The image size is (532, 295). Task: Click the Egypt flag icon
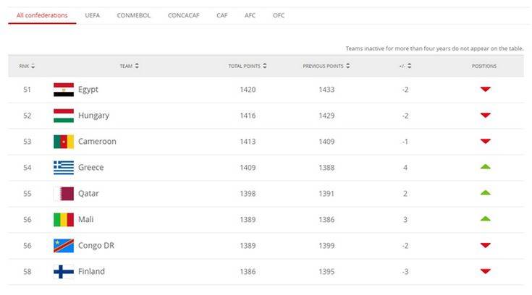(x=64, y=90)
